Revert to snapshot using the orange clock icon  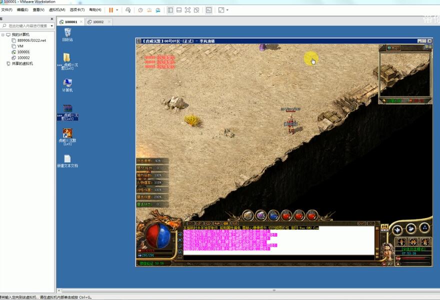pyautogui.click(x=149, y=10)
